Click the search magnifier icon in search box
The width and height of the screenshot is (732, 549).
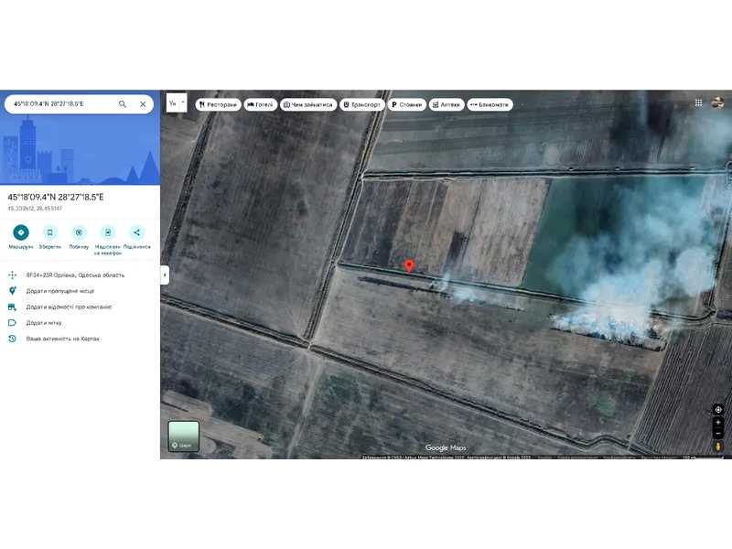[123, 104]
